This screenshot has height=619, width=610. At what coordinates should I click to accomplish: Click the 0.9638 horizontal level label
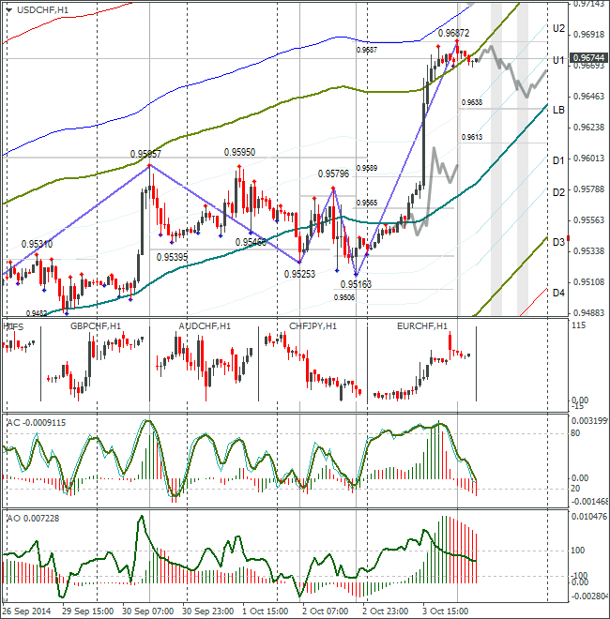point(472,102)
